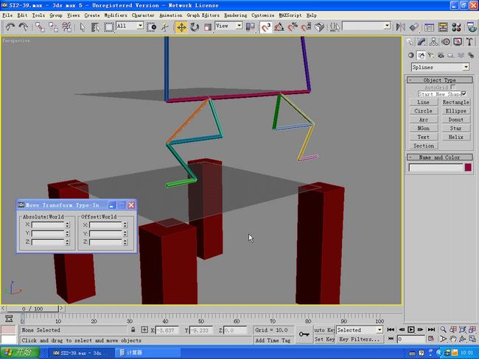Open the object color swatch
The image size is (479, 359).
click(468, 168)
